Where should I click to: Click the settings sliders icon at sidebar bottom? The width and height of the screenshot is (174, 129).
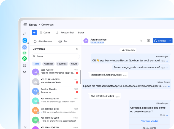(25, 127)
